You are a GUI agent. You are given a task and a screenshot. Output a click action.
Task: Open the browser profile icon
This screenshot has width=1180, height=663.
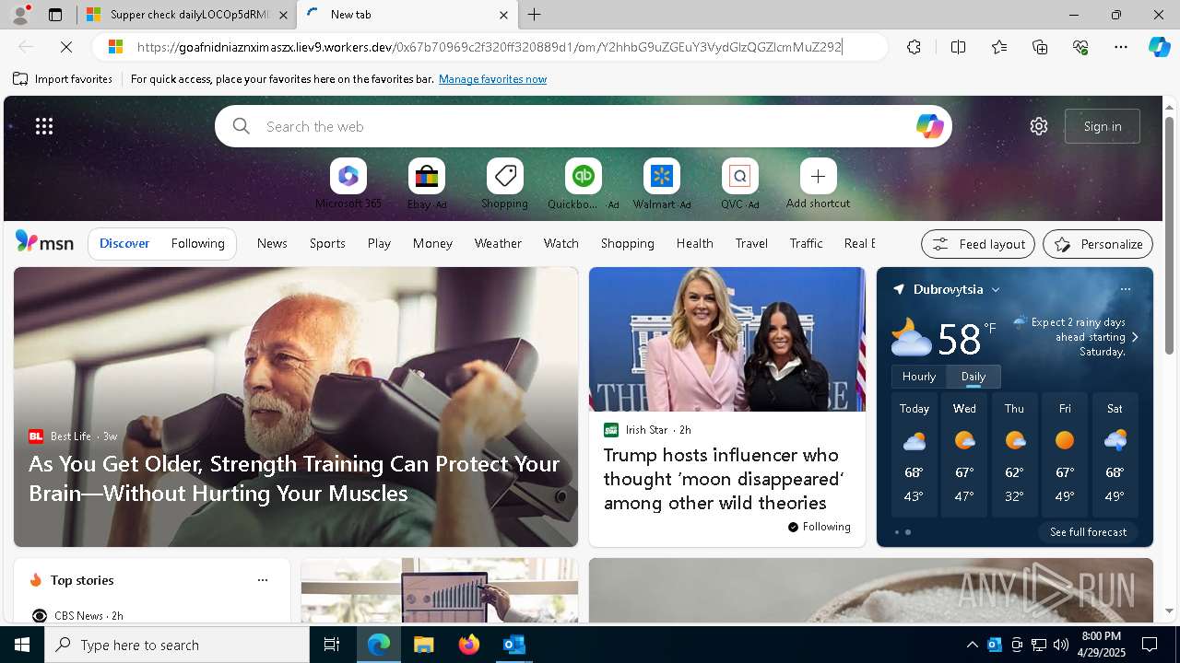[x=19, y=15]
